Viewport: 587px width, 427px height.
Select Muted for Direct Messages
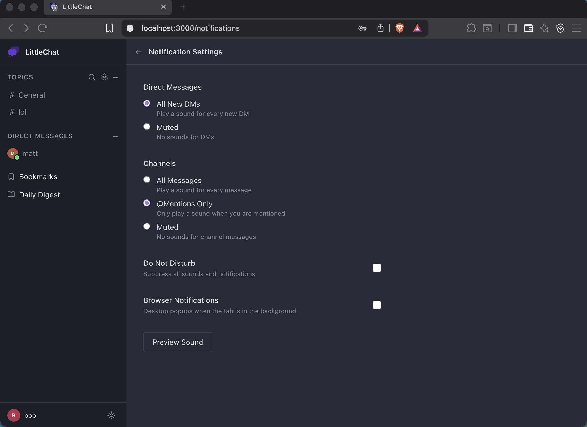pyautogui.click(x=147, y=127)
